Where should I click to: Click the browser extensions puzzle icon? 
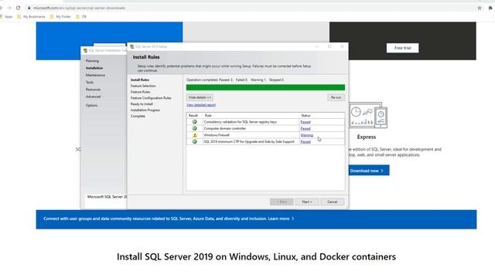[490, 8]
